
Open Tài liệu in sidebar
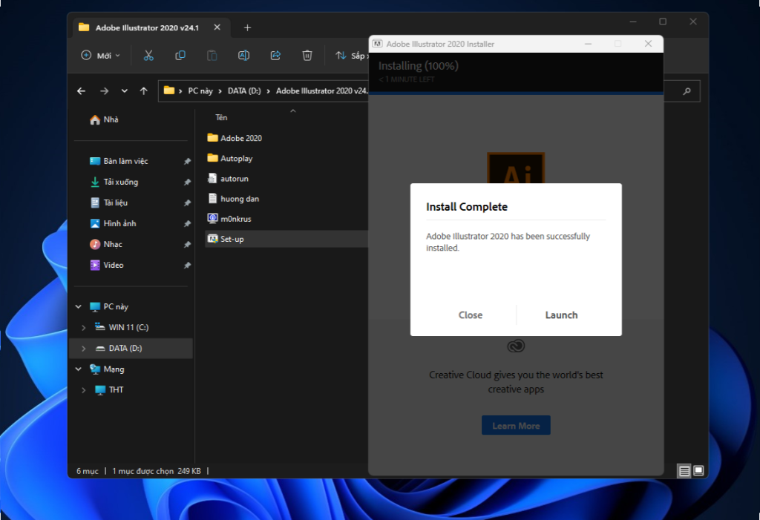pyautogui.click(x=109, y=203)
